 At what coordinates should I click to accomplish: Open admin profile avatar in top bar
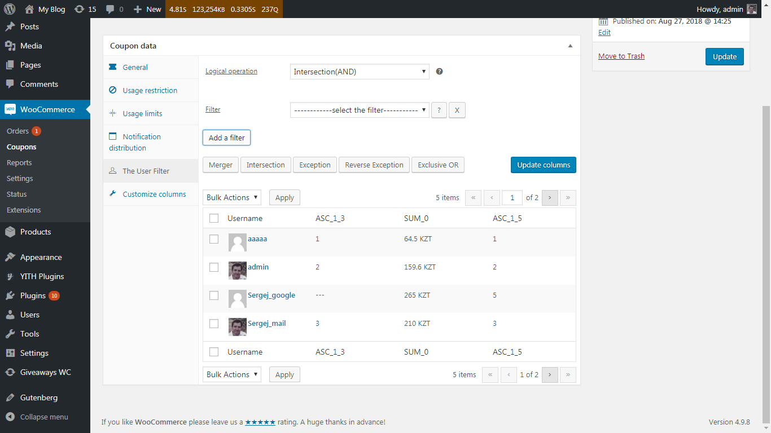tap(752, 9)
